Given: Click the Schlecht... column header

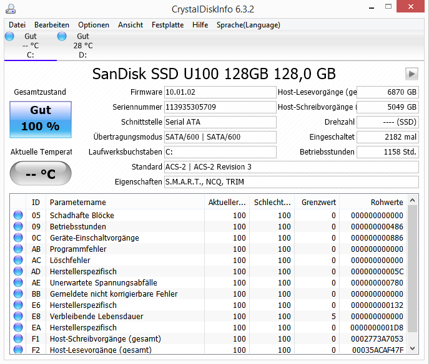Looking at the screenshot, I should pyautogui.click(x=272, y=202).
